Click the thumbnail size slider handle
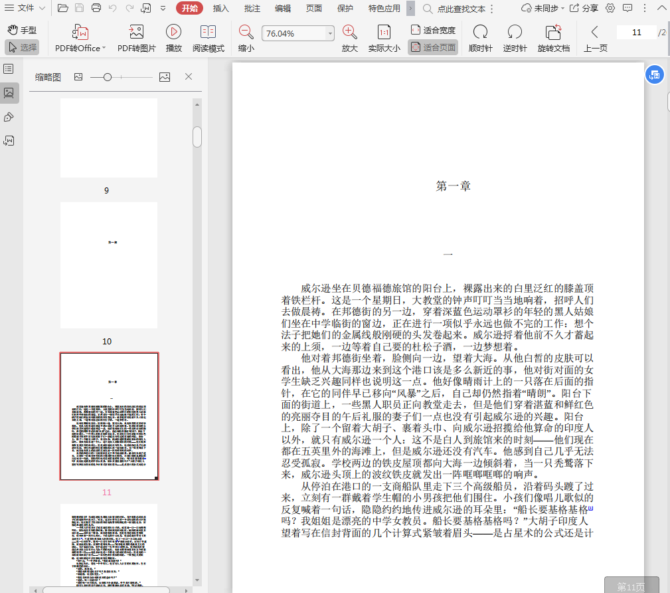The height and width of the screenshot is (593, 670). coord(108,77)
